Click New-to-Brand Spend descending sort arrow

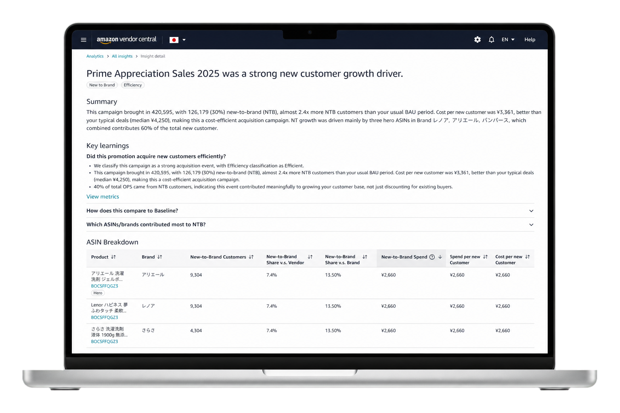tap(440, 257)
